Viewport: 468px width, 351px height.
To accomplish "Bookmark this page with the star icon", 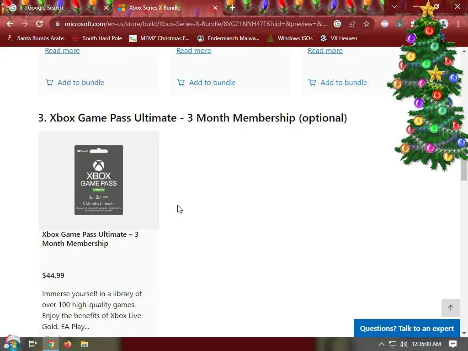I will 367,24.
